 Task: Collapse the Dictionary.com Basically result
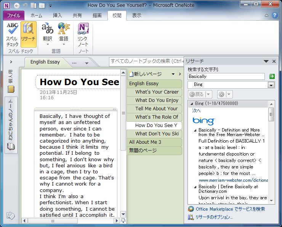(x=195, y=187)
